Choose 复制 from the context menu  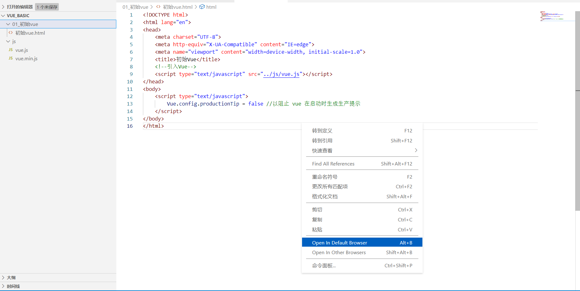coord(362,219)
